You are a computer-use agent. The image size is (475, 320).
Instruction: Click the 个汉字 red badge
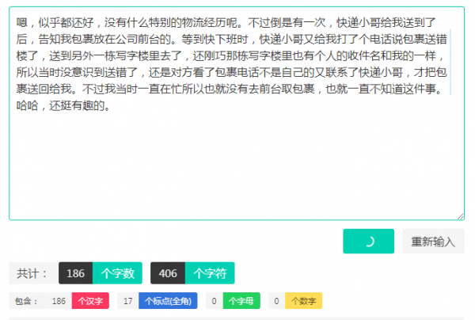[90, 301]
